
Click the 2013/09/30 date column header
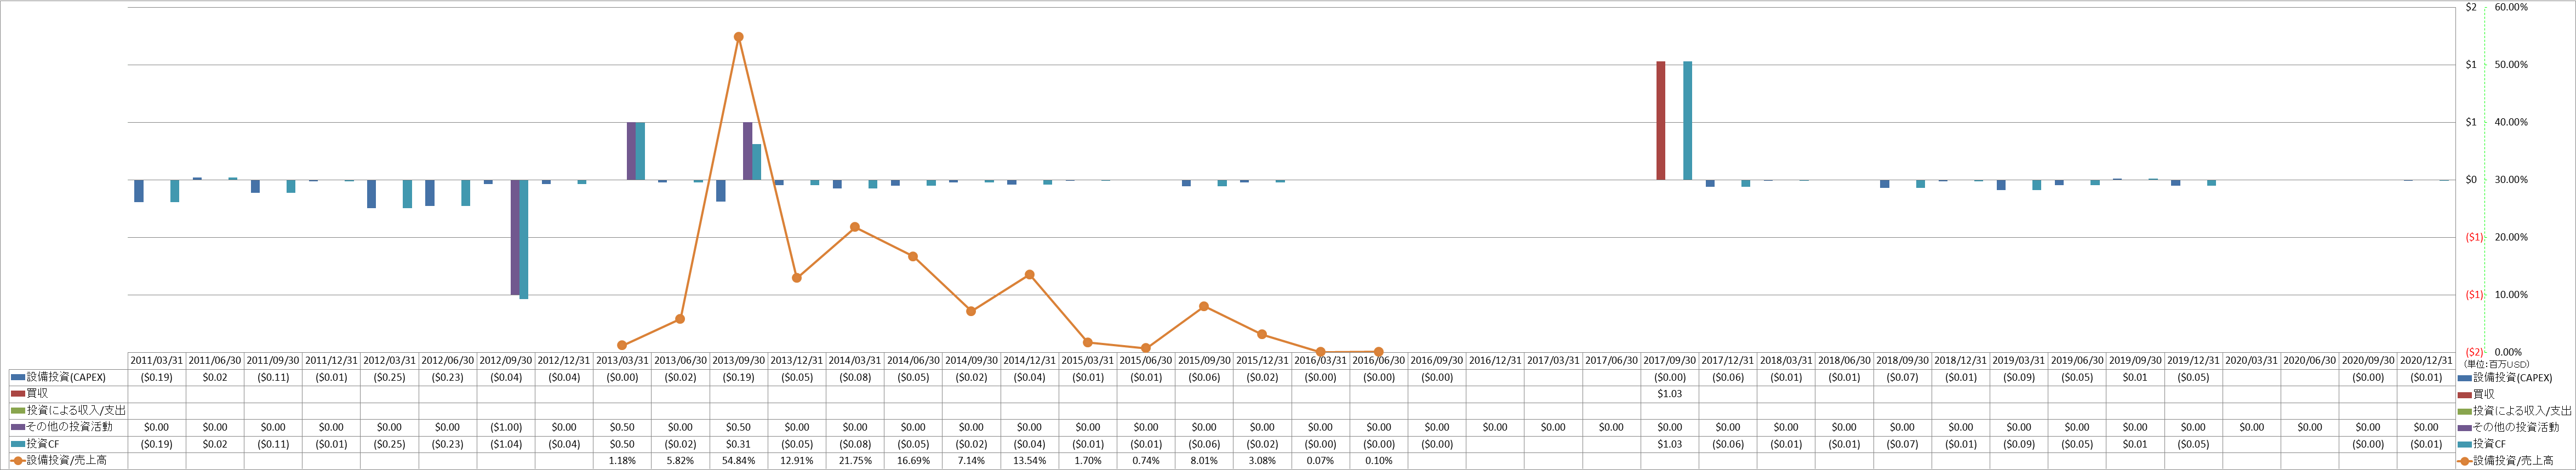739,361
